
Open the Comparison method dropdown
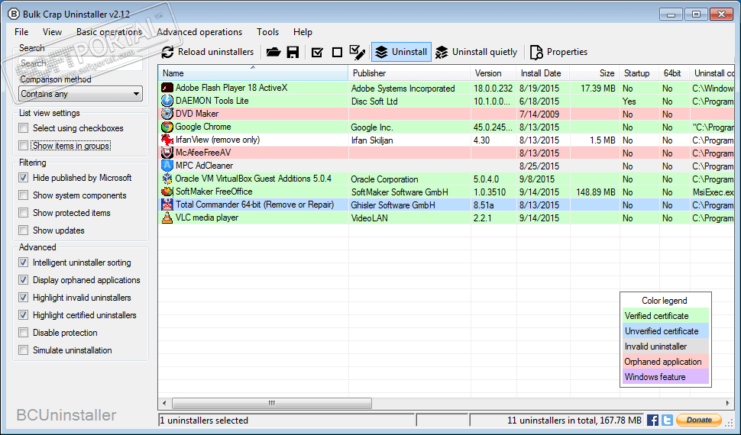click(80, 94)
